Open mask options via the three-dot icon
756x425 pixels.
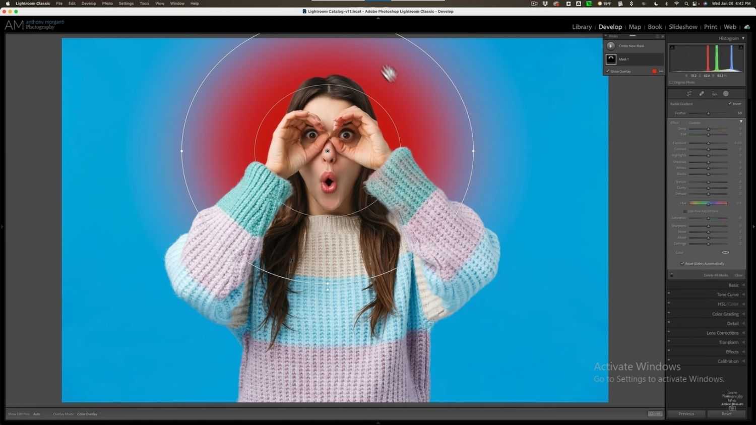661,71
